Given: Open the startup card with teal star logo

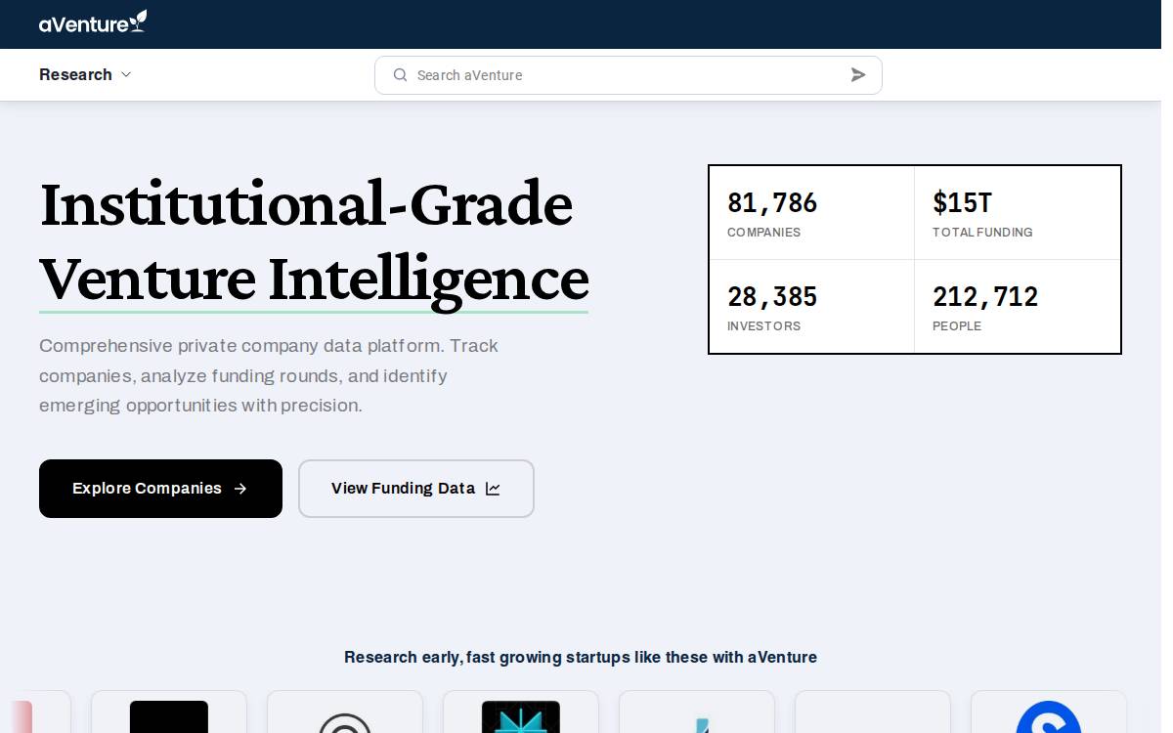Looking at the screenshot, I should [521, 712].
